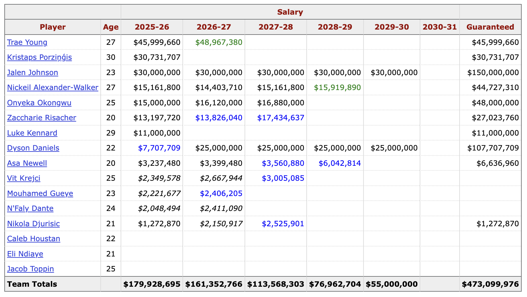Open Jalen Johnson's profile link
527x297 pixels.
[x=33, y=72]
